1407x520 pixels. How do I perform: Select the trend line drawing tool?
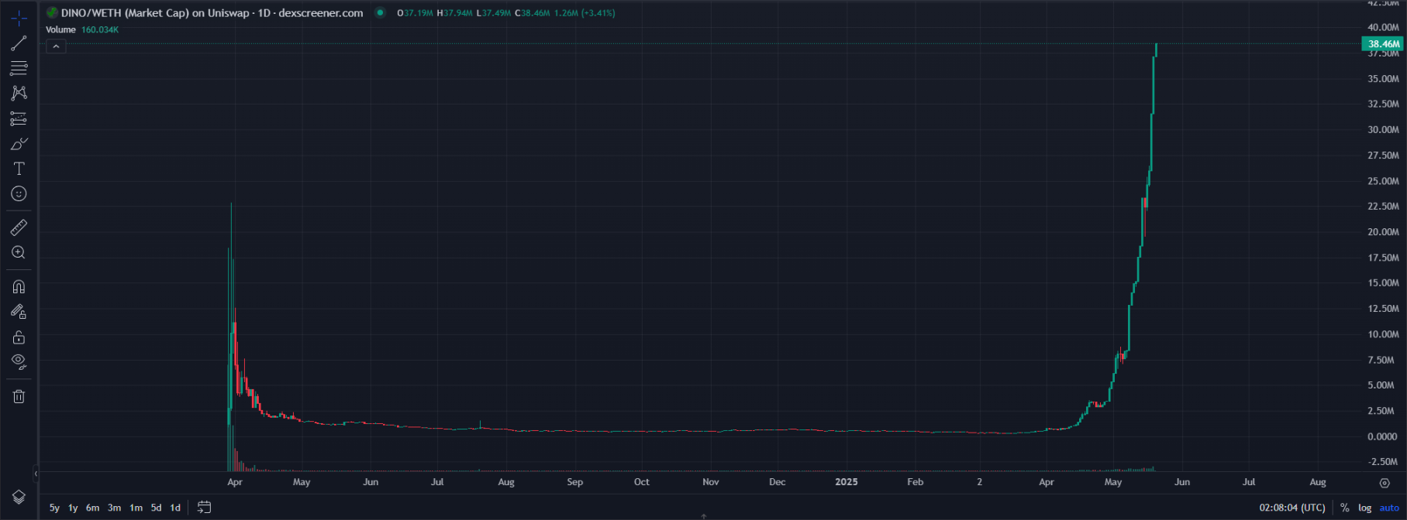pyautogui.click(x=19, y=43)
